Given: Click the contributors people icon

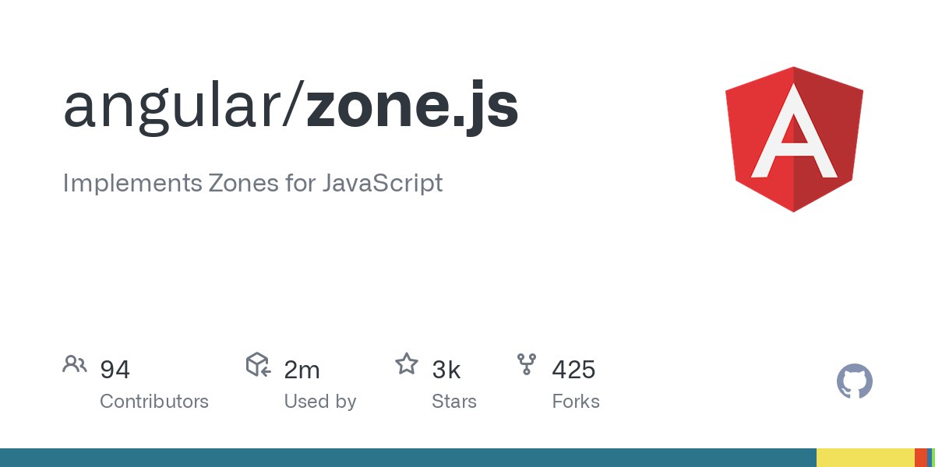Looking at the screenshot, I should [75, 364].
